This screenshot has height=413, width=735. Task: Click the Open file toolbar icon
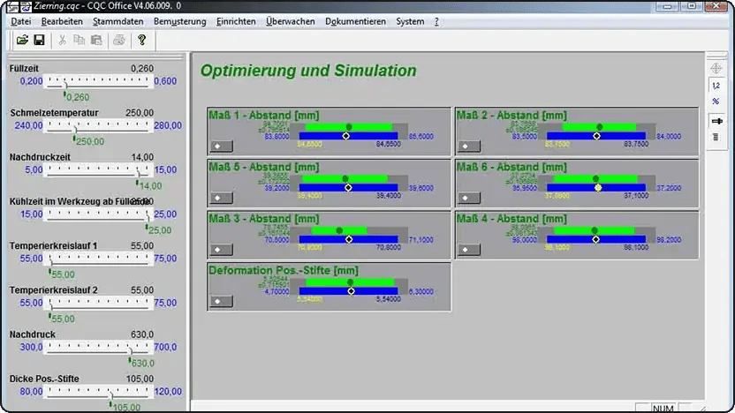tap(22, 41)
